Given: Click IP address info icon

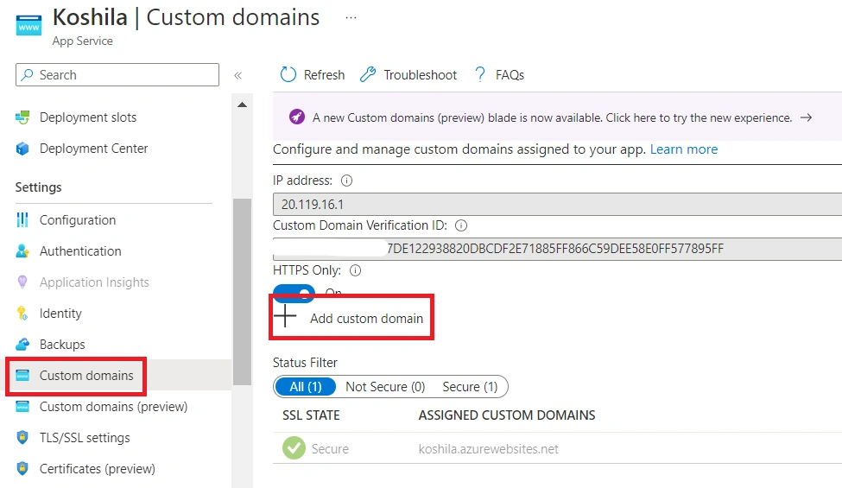Looking at the screenshot, I should 347,181.
